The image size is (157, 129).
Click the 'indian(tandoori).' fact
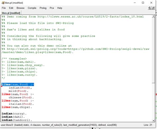pyautogui.click(x=17, y=120)
